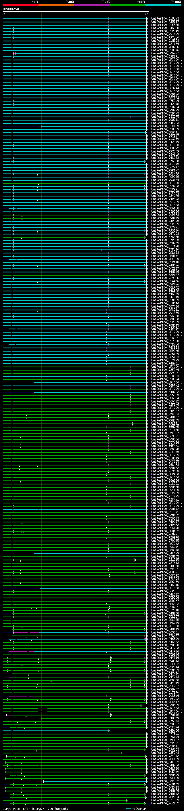Click the UniRef100_Q6FW89 label
This screenshot has height=811, width=184.
(165, 759)
